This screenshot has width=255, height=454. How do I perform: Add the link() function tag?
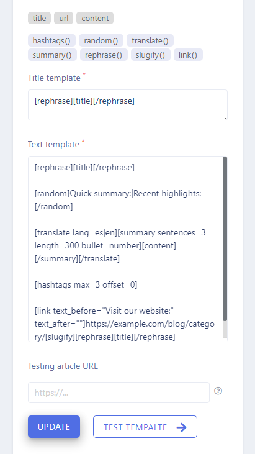pos(188,55)
